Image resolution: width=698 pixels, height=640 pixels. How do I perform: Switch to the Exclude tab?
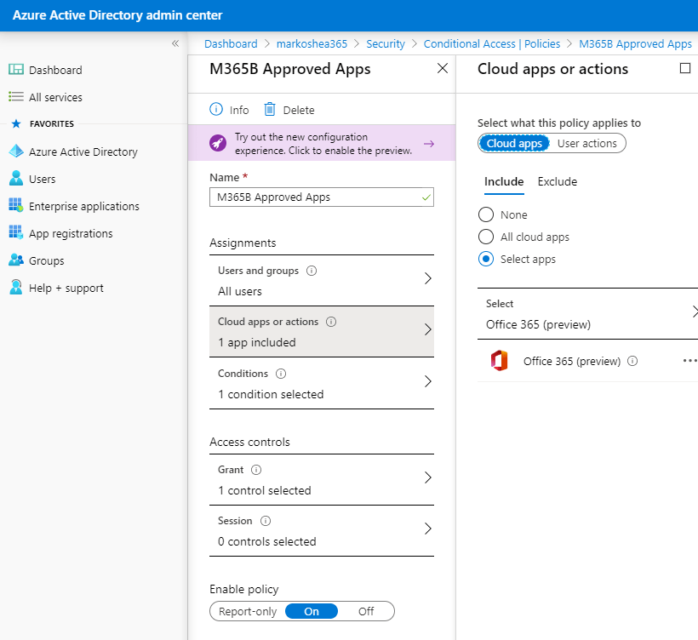pos(557,181)
